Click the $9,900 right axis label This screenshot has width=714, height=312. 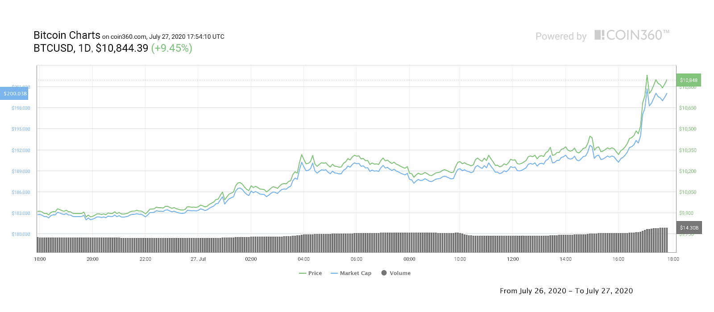[x=686, y=213]
